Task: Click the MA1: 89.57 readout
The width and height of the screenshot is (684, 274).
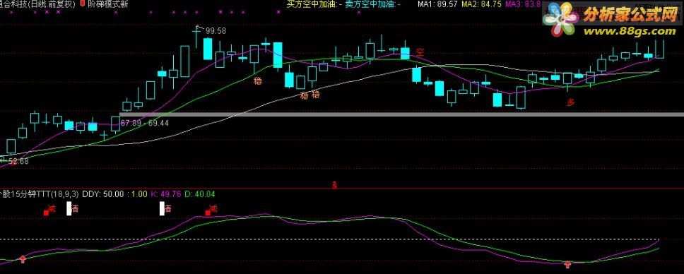Action: tap(437, 4)
